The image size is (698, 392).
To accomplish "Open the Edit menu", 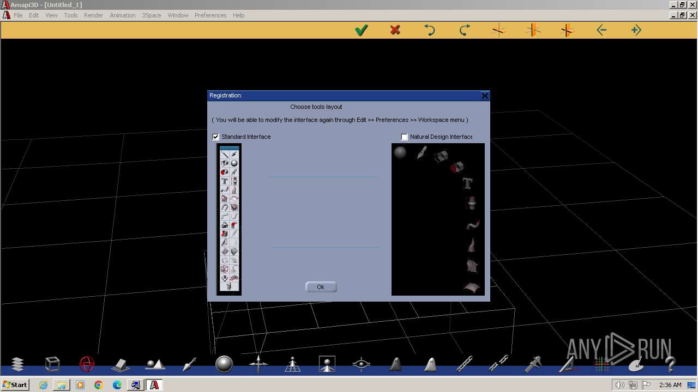I will click(x=34, y=15).
